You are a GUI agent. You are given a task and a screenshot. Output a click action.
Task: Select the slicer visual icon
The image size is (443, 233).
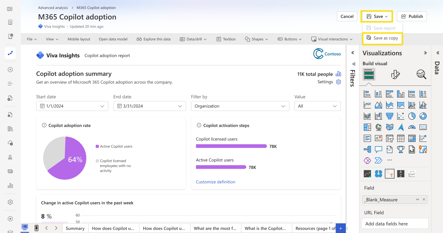[390, 138]
